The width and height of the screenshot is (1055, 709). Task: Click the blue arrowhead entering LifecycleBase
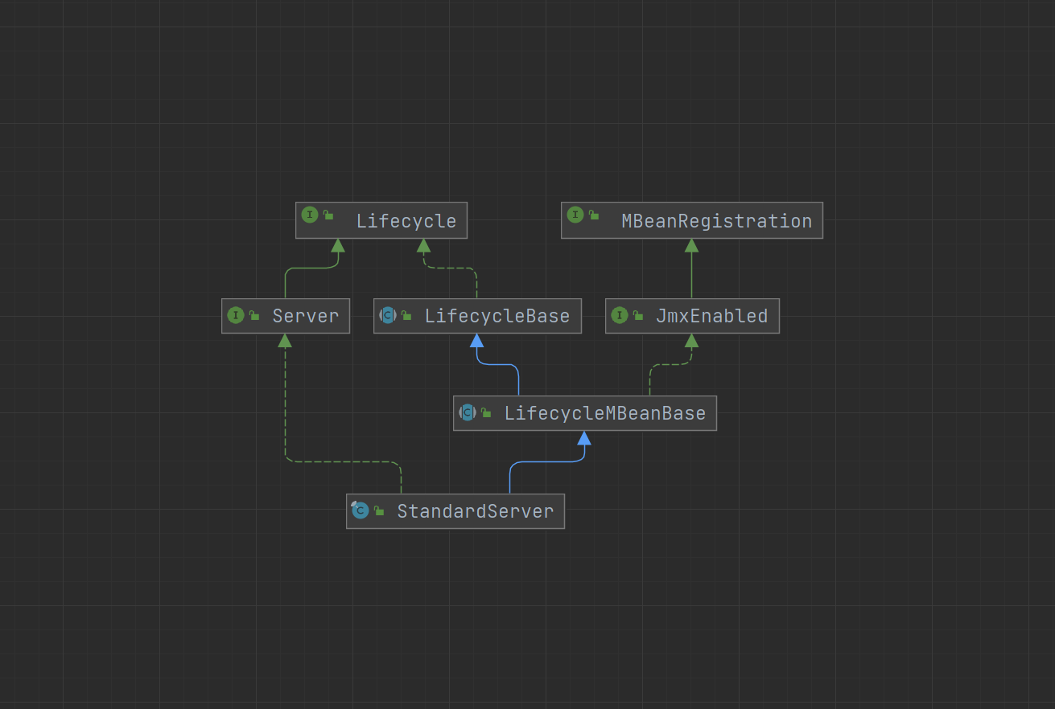tap(477, 340)
